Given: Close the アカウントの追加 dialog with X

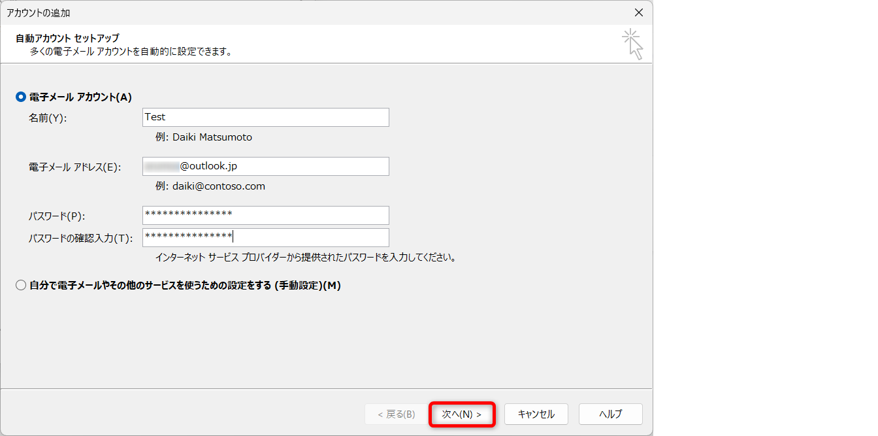Looking at the screenshot, I should click(x=638, y=12).
